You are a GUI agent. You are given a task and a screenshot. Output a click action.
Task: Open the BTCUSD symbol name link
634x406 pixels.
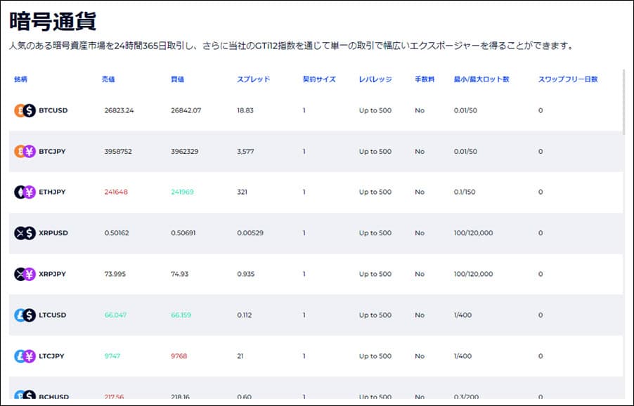tap(53, 110)
